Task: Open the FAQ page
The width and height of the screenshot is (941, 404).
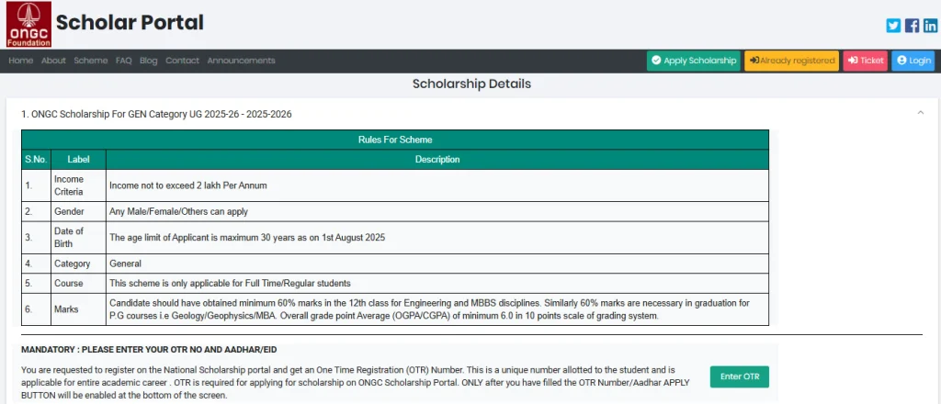Action: 124,61
